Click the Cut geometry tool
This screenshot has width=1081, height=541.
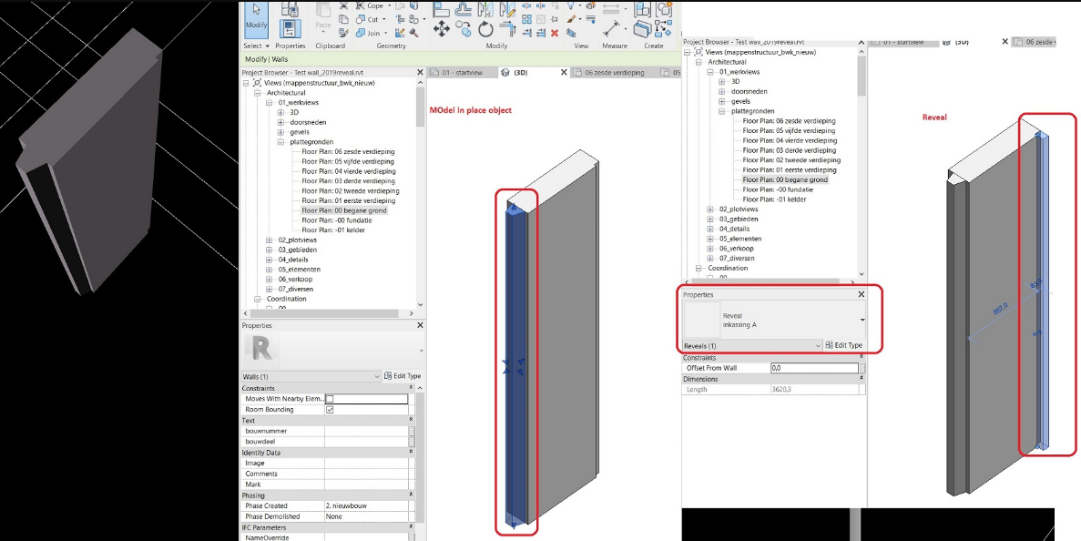click(x=373, y=19)
